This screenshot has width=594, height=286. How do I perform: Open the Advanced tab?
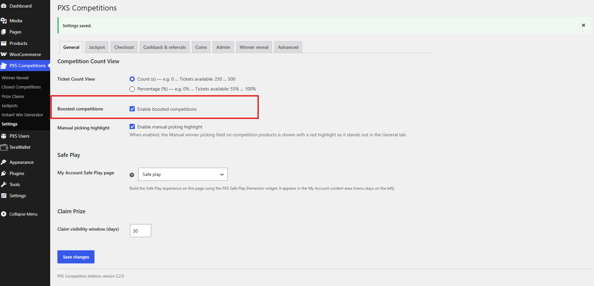coord(288,47)
